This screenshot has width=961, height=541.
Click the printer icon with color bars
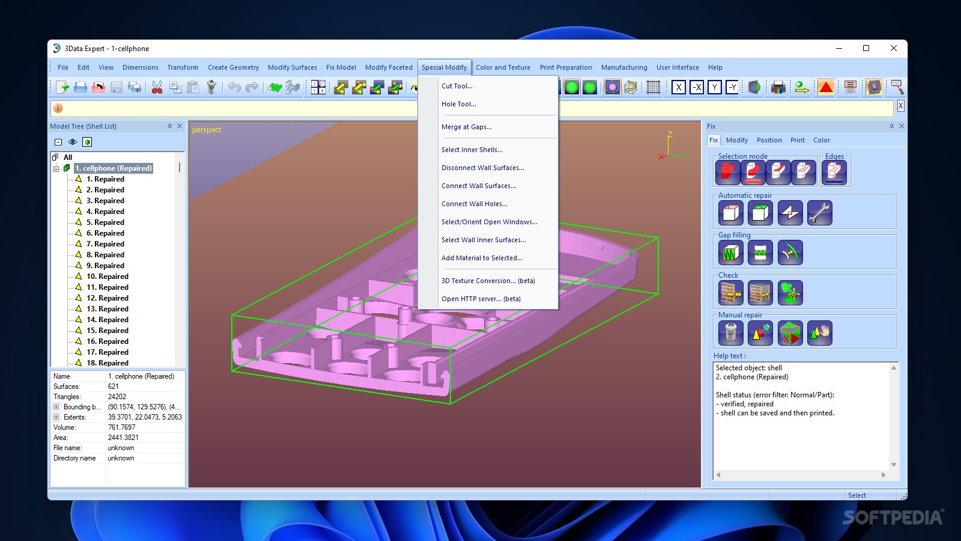778,88
